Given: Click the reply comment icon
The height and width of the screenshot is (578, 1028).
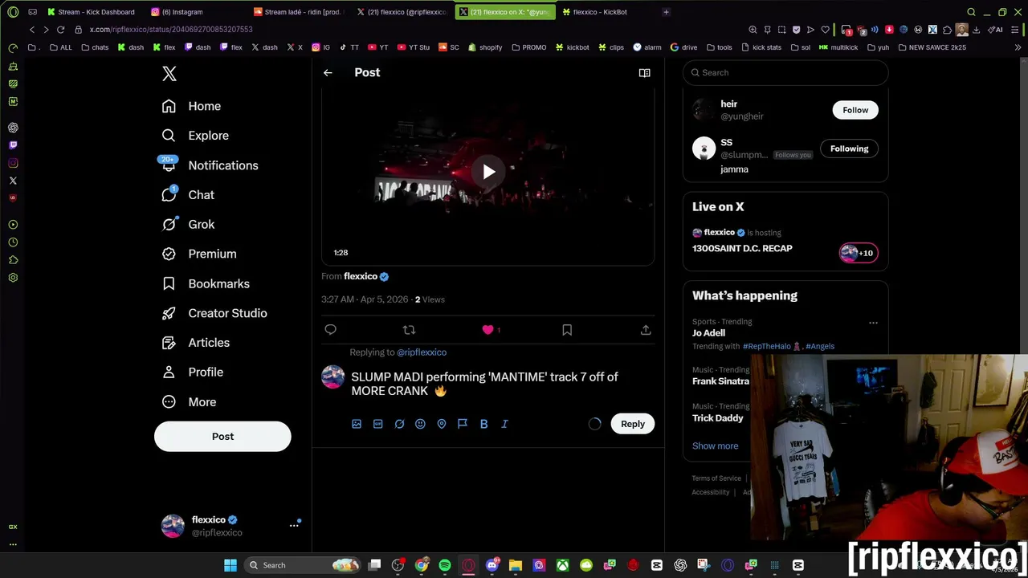Looking at the screenshot, I should [330, 330].
